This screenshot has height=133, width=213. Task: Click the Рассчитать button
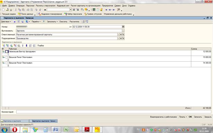point(74,22)
